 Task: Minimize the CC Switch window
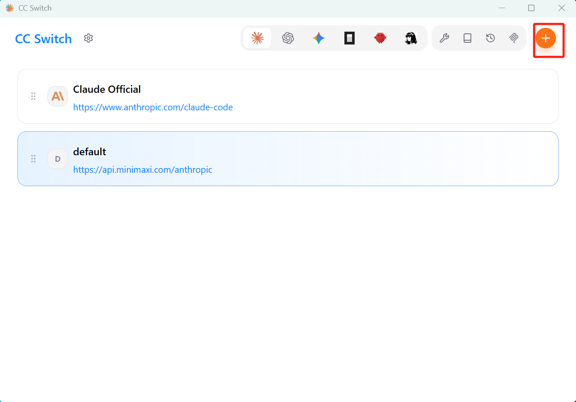click(x=502, y=8)
